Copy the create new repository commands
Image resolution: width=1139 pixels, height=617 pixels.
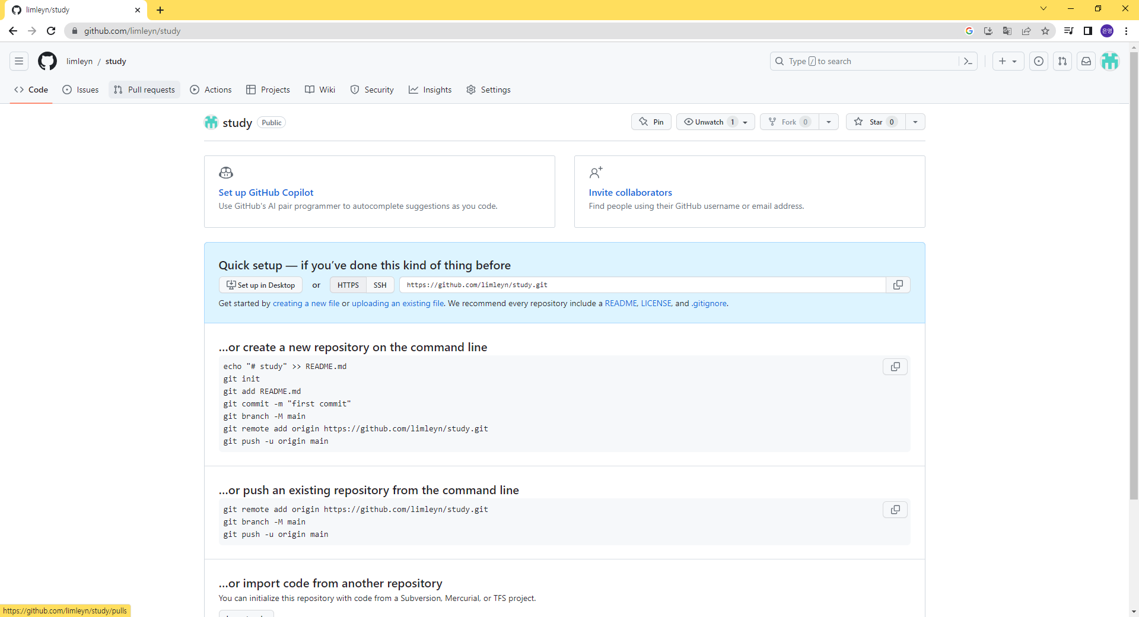(895, 367)
